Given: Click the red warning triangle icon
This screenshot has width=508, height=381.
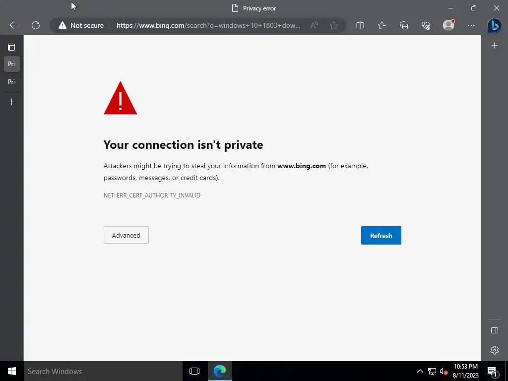Looking at the screenshot, I should pos(120,98).
